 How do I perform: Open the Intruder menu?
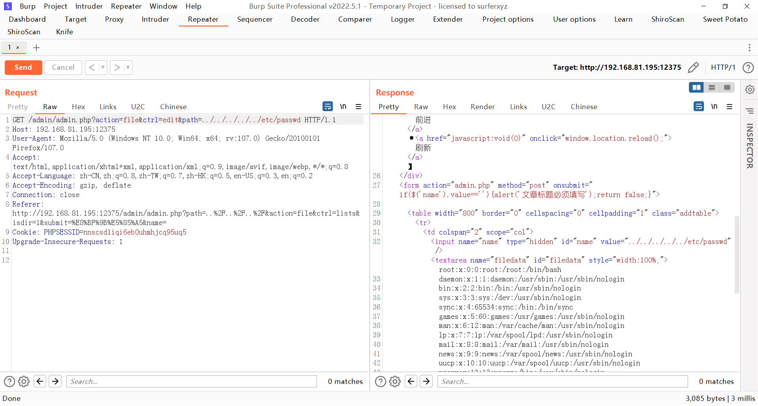[89, 6]
